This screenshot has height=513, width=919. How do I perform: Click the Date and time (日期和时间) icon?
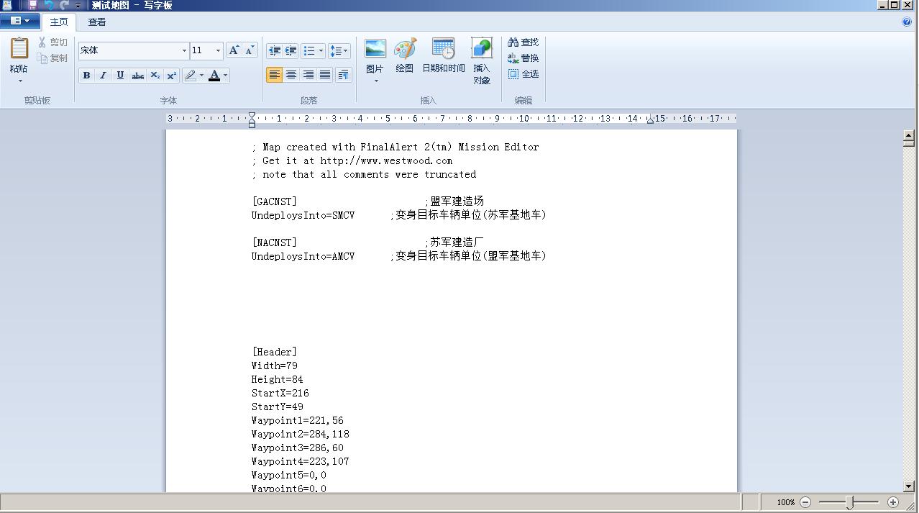[x=444, y=50]
